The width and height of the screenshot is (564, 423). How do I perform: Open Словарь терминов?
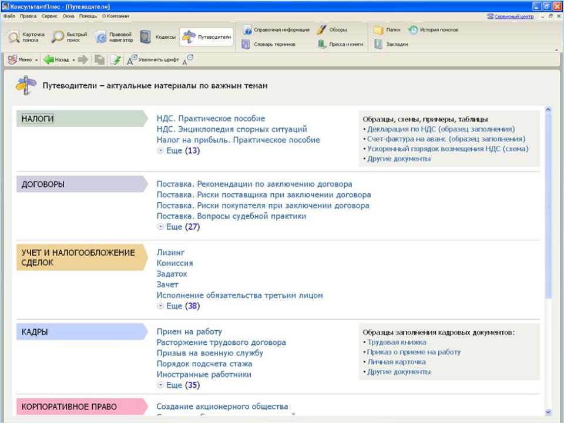point(268,44)
